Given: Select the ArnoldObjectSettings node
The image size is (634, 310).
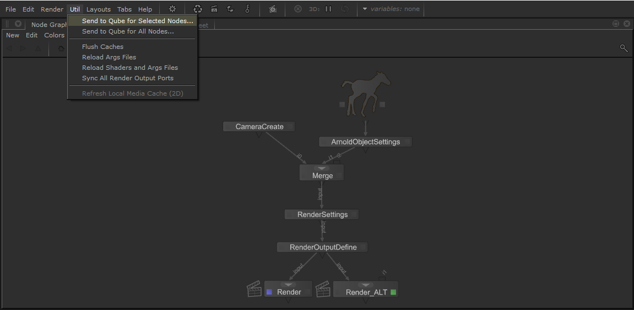Looking at the screenshot, I should (366, 142).
